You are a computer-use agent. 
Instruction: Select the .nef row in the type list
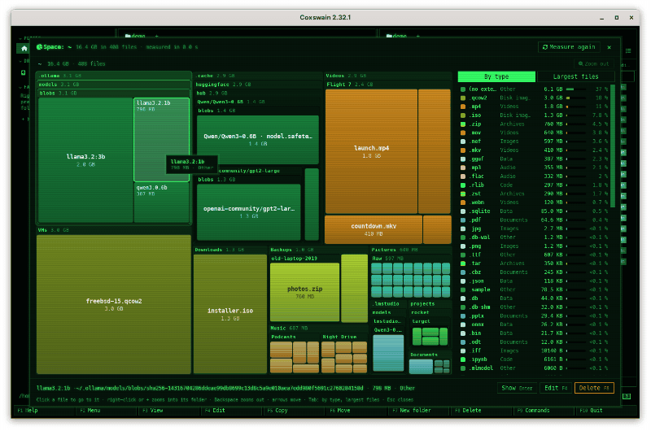[x=534, y=141]
